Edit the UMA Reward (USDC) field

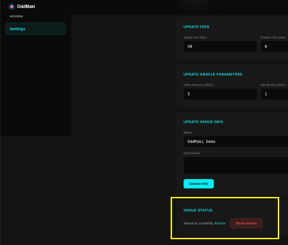click(x=220, y=94)
